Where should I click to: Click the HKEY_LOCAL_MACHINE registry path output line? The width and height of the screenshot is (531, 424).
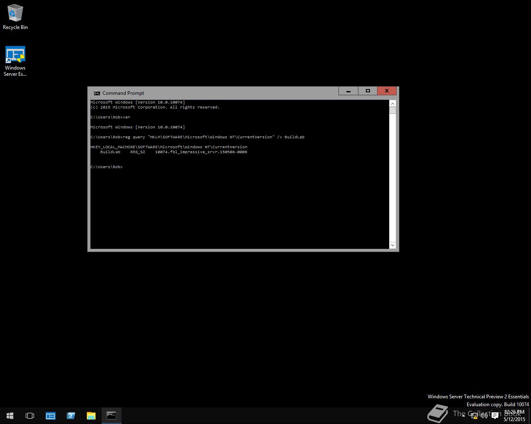169,147
